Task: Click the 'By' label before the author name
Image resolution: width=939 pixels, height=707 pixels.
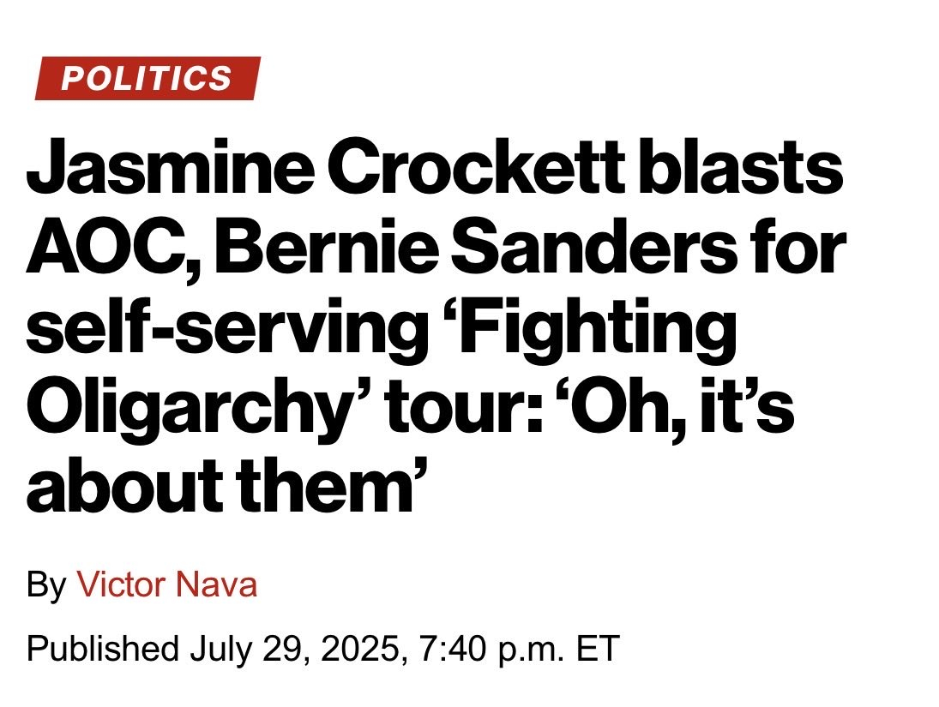Action: pos(46,585)
